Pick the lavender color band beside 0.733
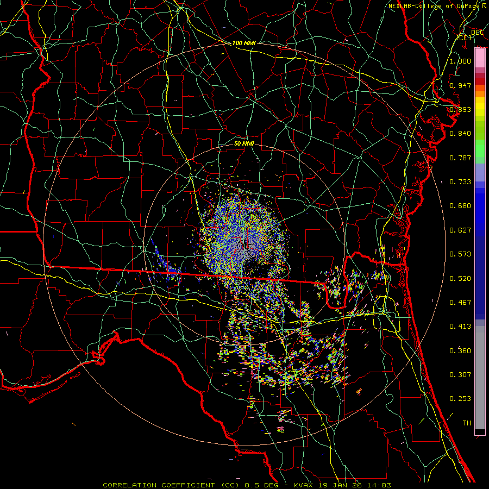This screenshot has width=489, height=489. [x=480, y=172]
